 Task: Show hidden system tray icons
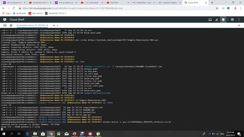coord(210,134)
